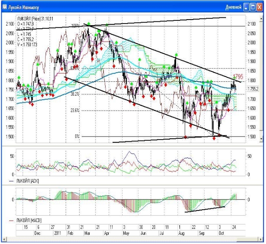Minimize the Лукойл Ишимоку chart window

click(246, 7)
